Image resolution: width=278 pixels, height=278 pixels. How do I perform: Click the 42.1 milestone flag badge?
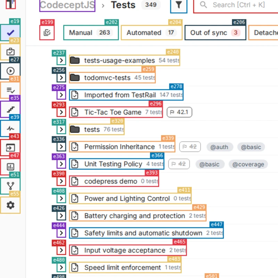(179, 112)
